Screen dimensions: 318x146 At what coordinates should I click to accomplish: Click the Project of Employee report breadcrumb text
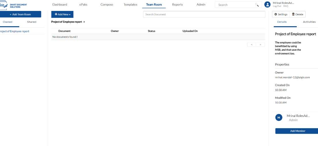(x=67, y=22)
